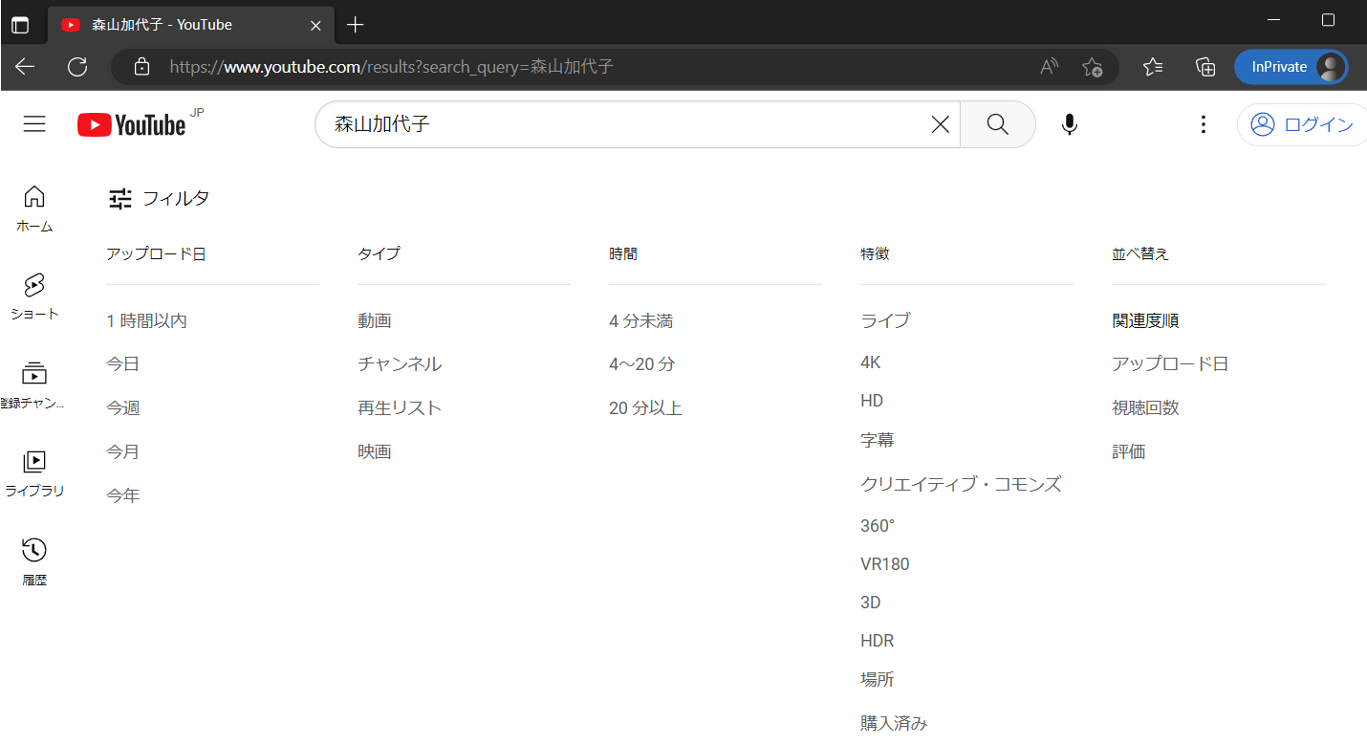
Task: Start voice search with microphone
Action: tap(1070, 124)
